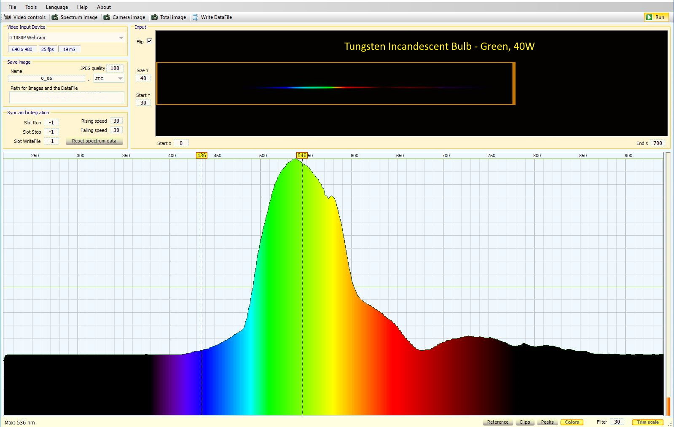The width and height of the screenshot is (674, 427).
Task: Click the JPEG quality value field
Action: point(115,68)
